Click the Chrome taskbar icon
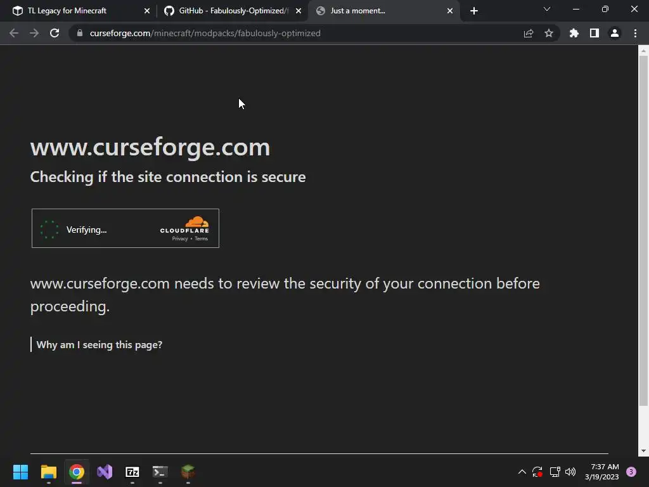649x487 pixels. [x=77, y=472]
